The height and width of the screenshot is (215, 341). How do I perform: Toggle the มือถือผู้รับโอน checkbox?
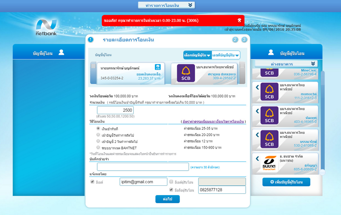[171, 190]
